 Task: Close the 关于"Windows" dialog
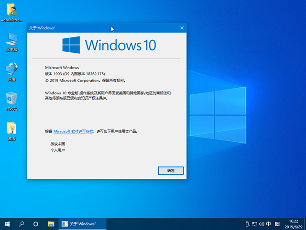[x=182, y=28]
